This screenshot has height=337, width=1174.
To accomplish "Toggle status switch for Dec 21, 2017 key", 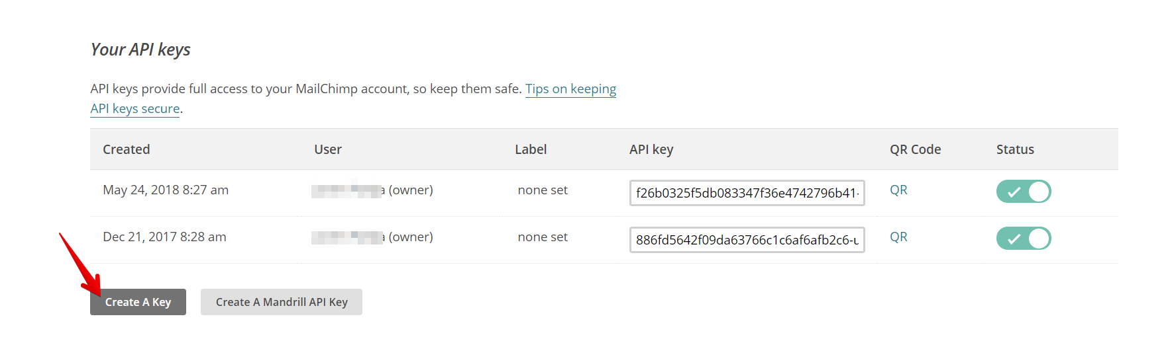I will pyautogui.click(x=1023, y=239).
